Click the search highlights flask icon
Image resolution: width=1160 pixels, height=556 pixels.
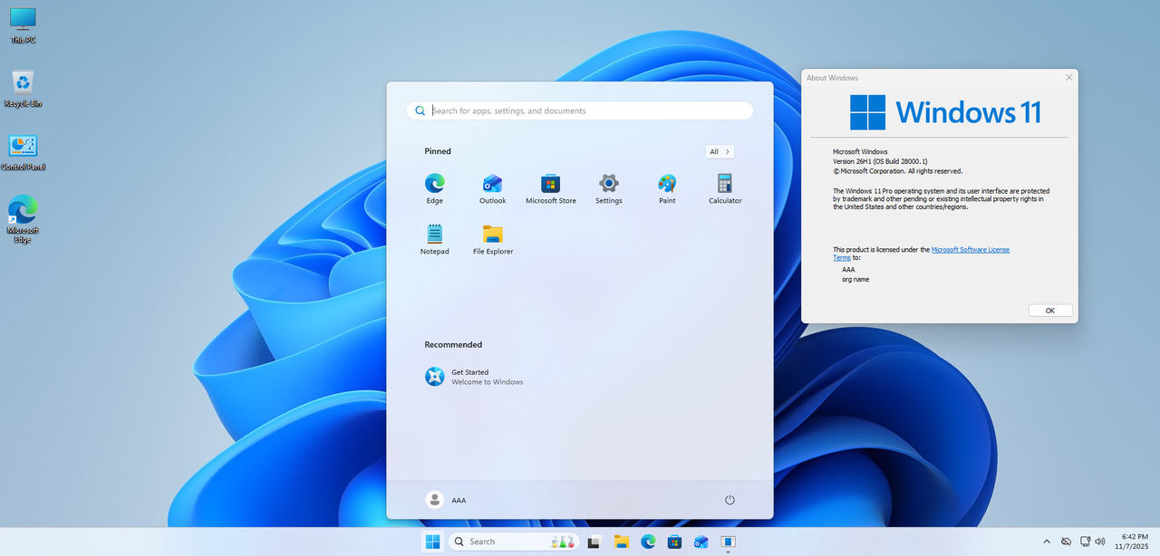(x=564, y=542)
